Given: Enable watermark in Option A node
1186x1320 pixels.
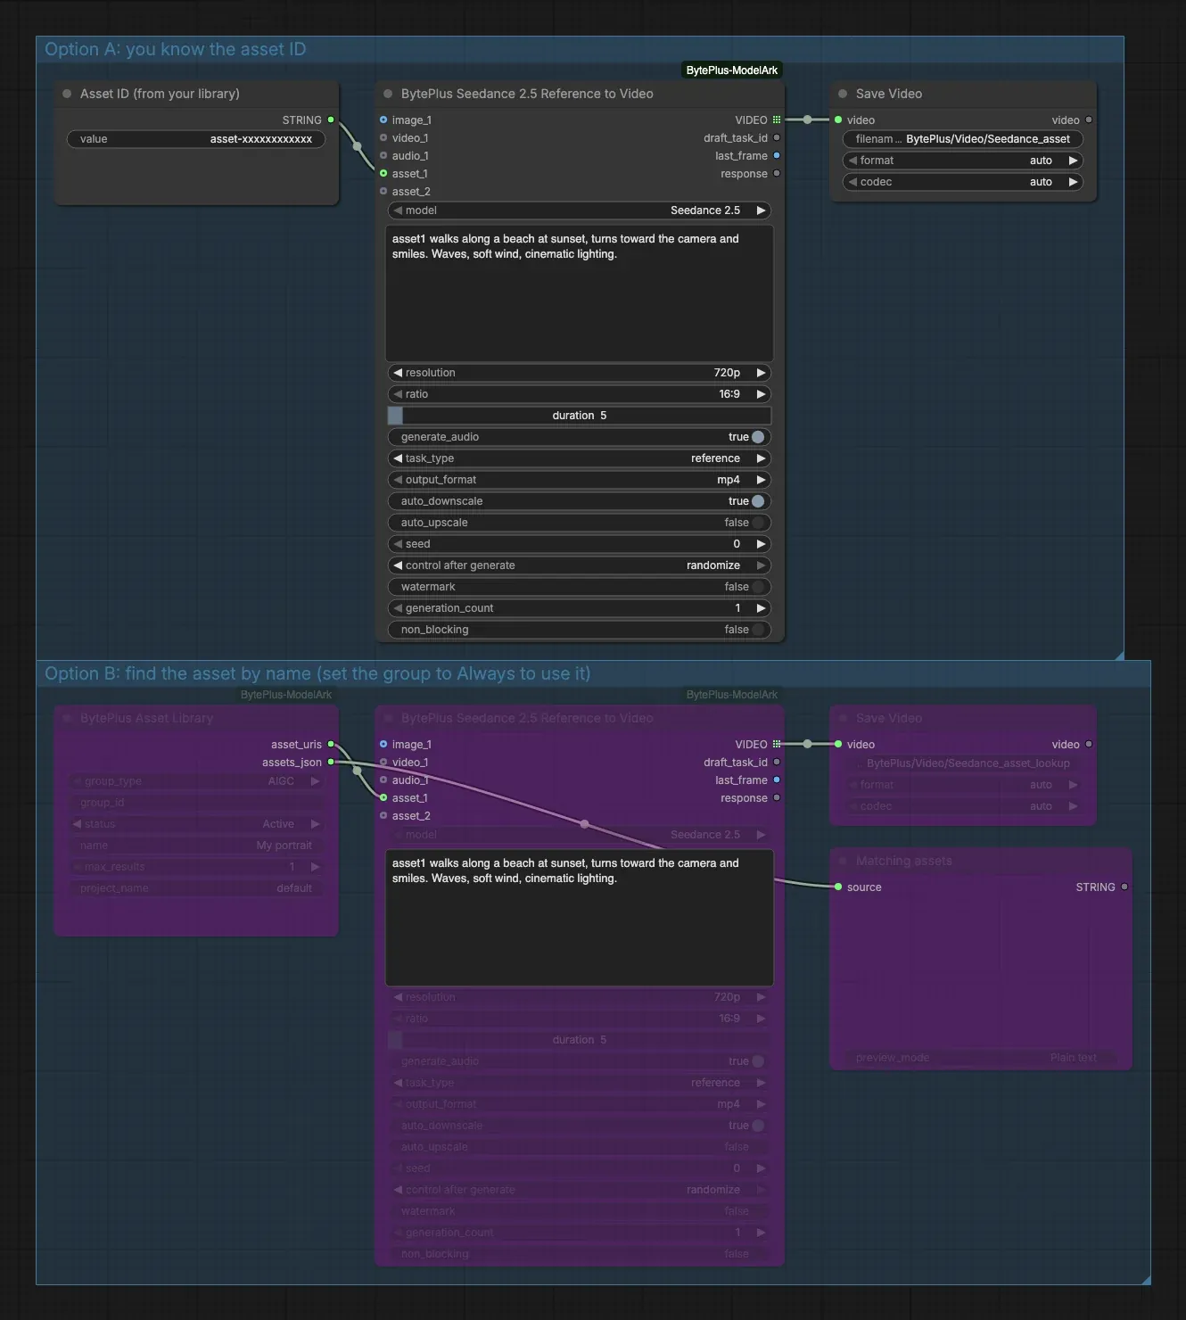Looking at the screenshot, I should (x=580, y=587).
